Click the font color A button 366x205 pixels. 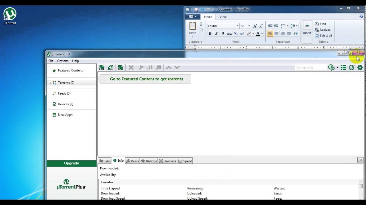point(258,34)
